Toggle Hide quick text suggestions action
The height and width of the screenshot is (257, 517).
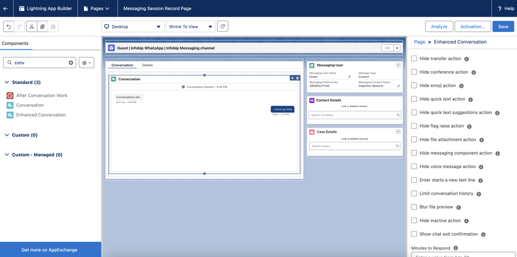pyautogui.click(x=414, y=113)
